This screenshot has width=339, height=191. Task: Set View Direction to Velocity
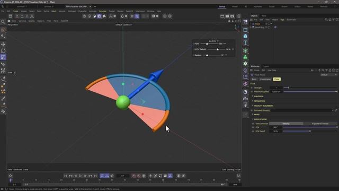(286, 124)
